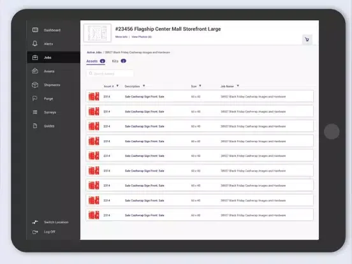The width and height of the screenshot is (352, 264).
Task: Open the Surveys list icon
Action: coord(35,112)
